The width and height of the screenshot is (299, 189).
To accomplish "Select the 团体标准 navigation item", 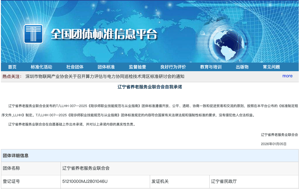I will pyautogui.click(x=106, y=67).
